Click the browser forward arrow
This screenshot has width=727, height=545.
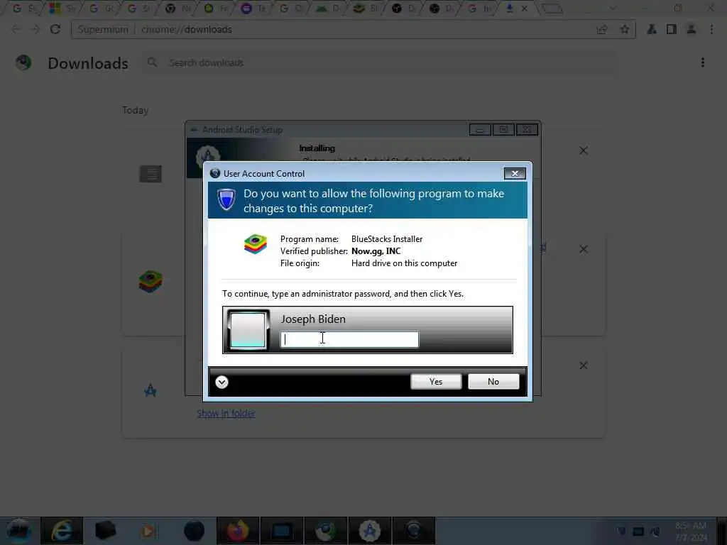click(35, 29)
